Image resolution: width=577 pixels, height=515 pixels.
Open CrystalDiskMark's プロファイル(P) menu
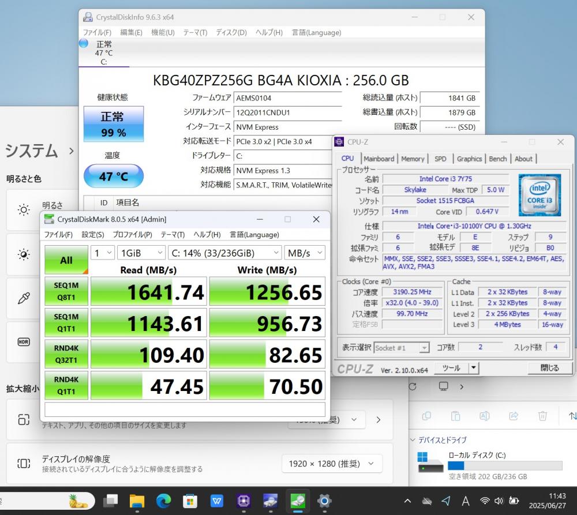pos(133,234)
